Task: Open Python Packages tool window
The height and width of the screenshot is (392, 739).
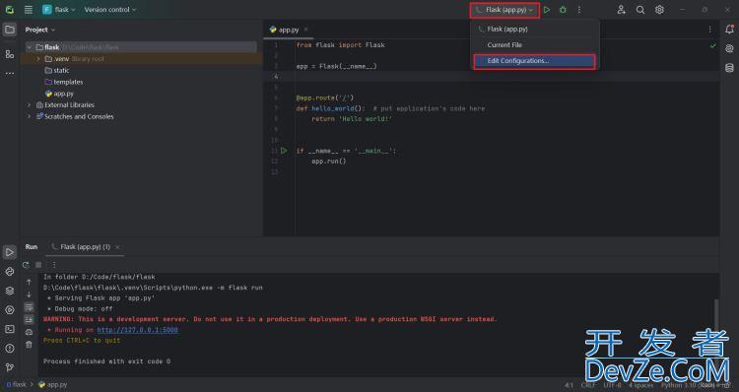Action: pos(10,272)
